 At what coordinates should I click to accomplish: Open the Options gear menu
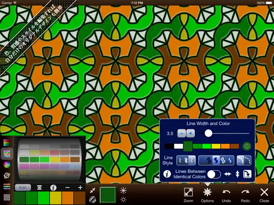click(207, 195)
